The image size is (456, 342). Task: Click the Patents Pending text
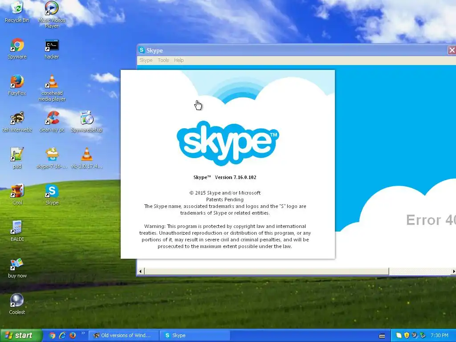click(x=225, y=199)
